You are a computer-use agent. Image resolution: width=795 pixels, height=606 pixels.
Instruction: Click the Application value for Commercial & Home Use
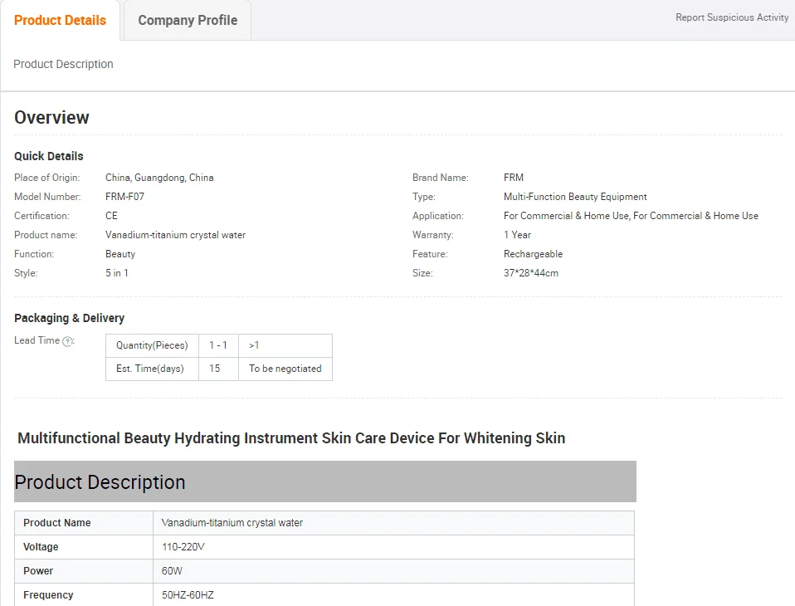632,216
